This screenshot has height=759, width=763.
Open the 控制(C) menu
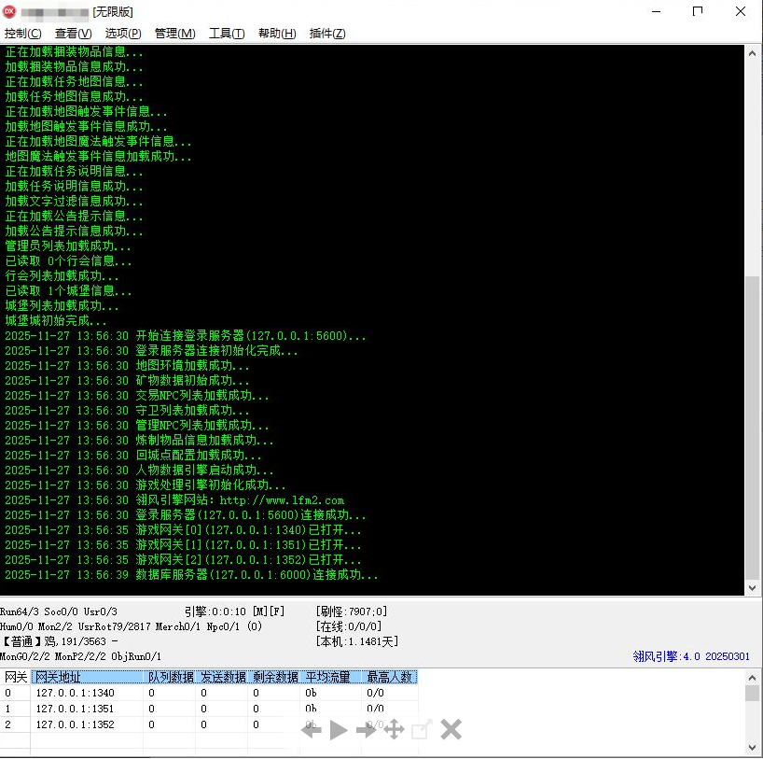(x=22, y=34)
